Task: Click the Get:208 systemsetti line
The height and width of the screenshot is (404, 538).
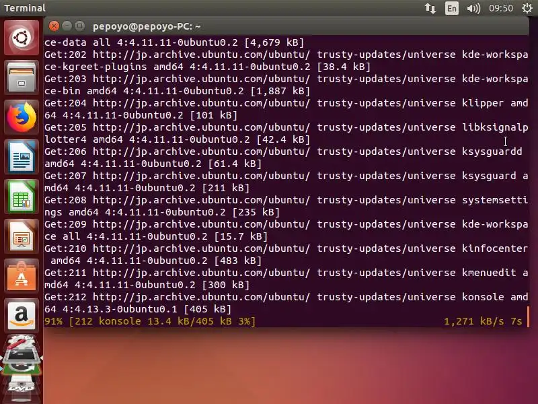Action: click(x=286, y=206)
